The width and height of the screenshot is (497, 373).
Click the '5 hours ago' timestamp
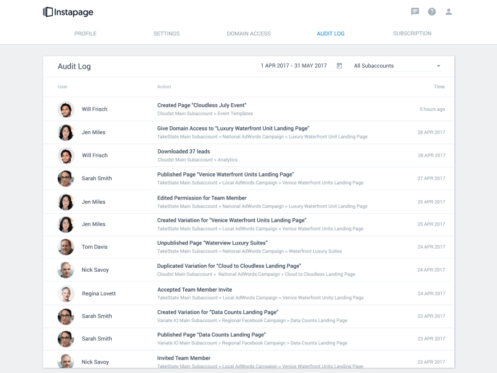click(x=432, y=109)
